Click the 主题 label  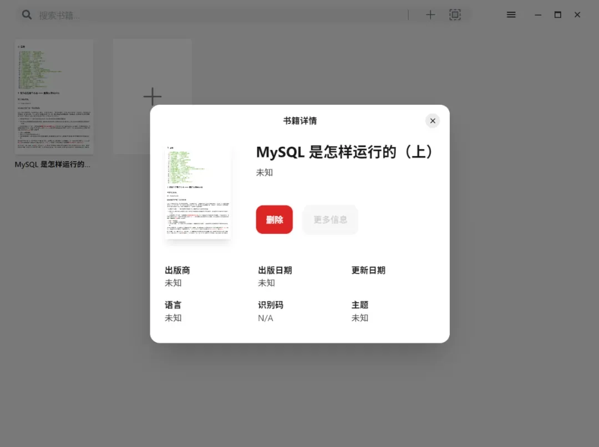[x=360, y=305]
